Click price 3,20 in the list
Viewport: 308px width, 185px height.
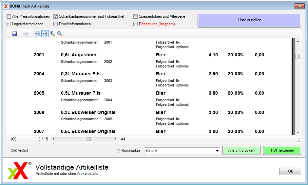pos(213,112)
